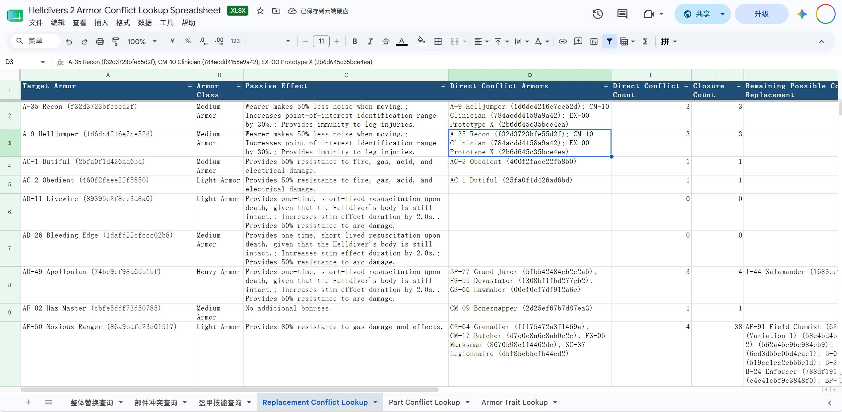Print the spreadsheet with printer icon
The width and height of the screenshot is (842, 412).
click(100, 41)
